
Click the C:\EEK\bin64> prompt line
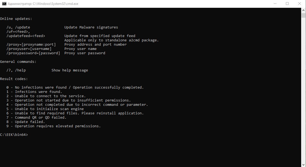pos(14,135)
